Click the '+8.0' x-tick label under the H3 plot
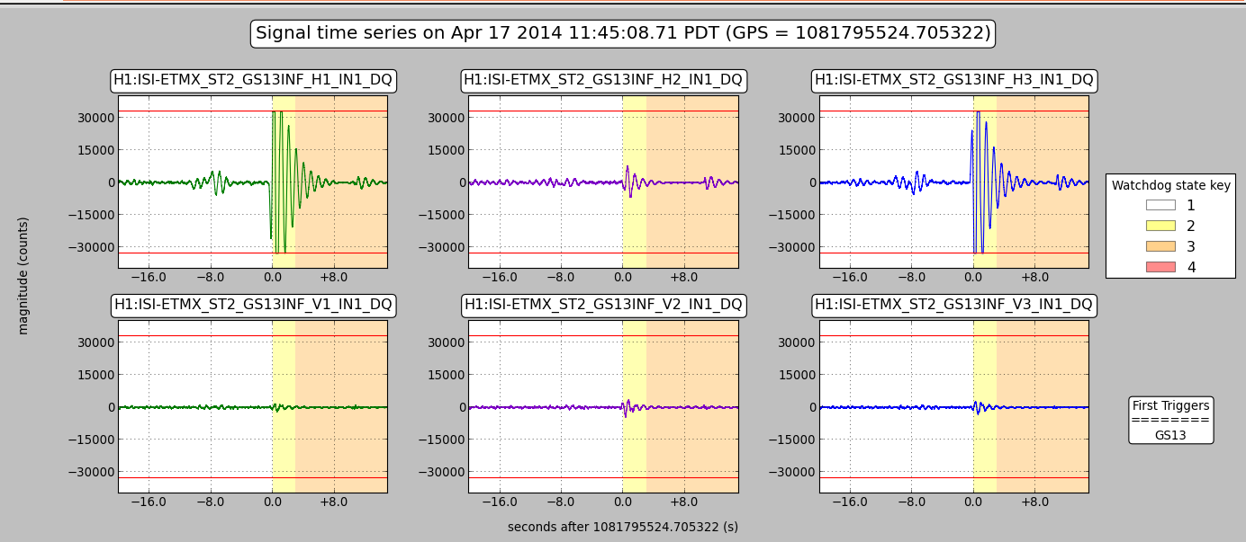 pos(1034,278)
